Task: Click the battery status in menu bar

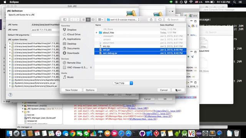Action: (209, 2)
